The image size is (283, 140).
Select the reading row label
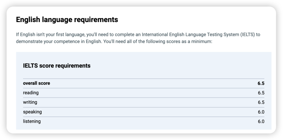pos(31,93)
